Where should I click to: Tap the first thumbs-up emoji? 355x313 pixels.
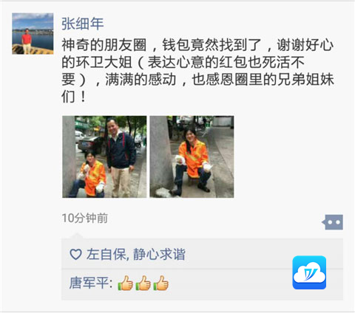126,283
